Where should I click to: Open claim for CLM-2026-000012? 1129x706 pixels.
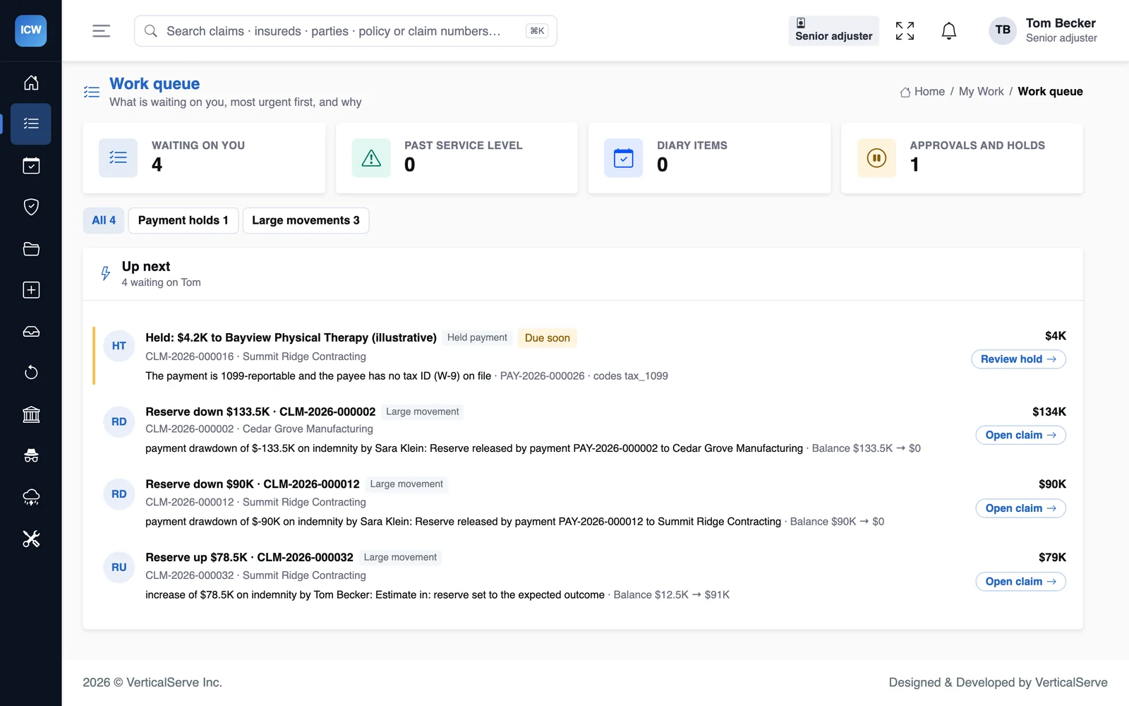(x=1020, y=508)
